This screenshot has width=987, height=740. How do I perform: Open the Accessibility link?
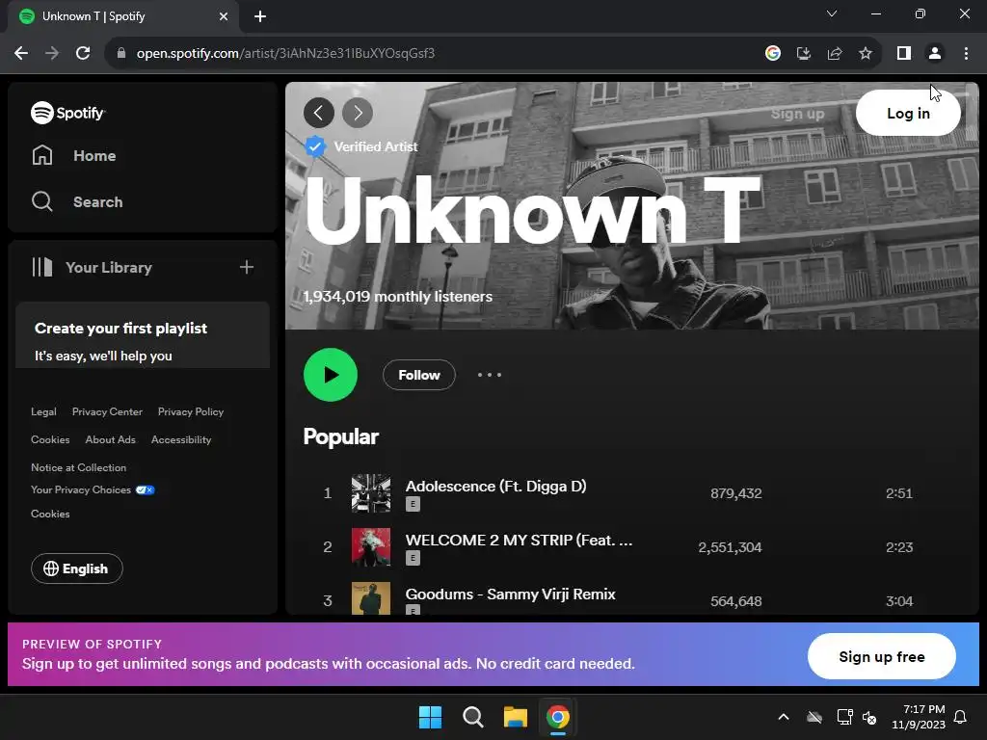click(181, 439)
